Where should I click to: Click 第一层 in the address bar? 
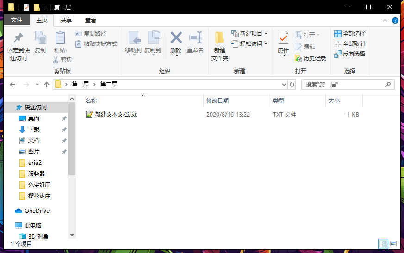81,84
